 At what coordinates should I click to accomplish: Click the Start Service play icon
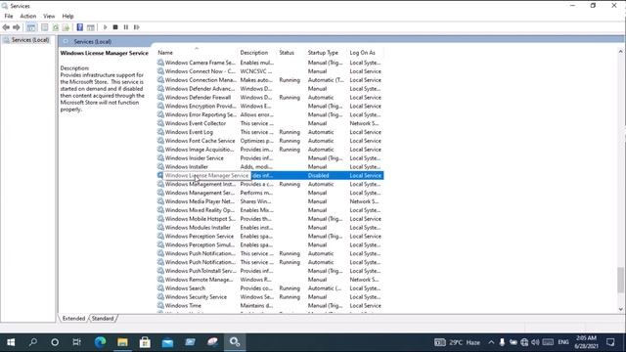[x=105, y=27]
